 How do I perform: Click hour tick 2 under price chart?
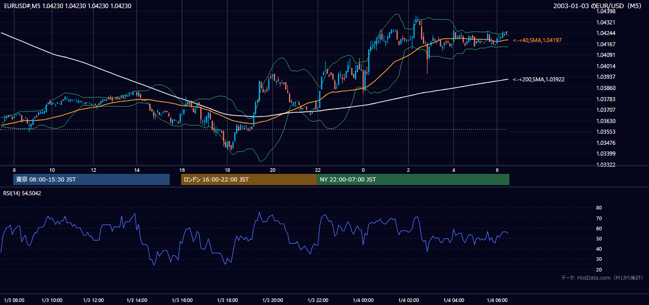coord(408,170)
